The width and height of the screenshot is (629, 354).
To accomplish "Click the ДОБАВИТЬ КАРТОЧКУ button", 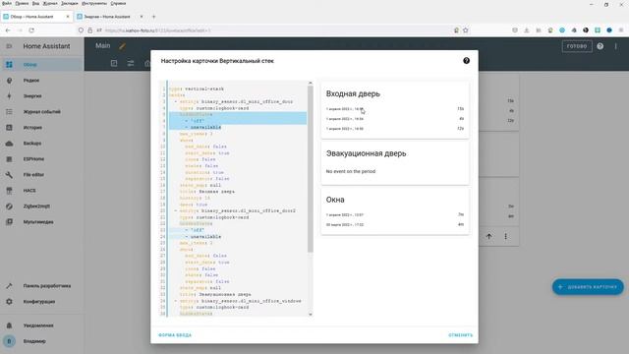I will (x=588, y=287).
